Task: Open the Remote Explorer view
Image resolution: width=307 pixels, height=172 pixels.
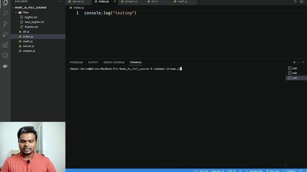Action: tap(5, 55)
